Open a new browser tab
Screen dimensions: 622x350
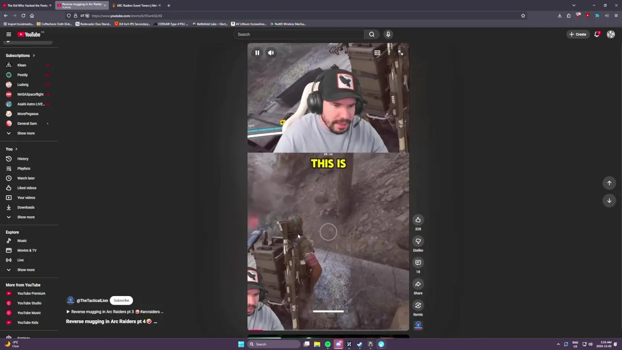click(169, 5)
